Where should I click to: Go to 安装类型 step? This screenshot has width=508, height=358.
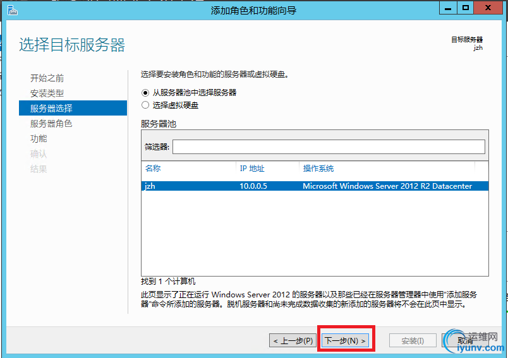(47, 93)
